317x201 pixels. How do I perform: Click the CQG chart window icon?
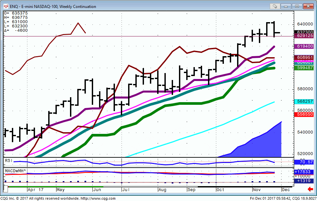6,7
